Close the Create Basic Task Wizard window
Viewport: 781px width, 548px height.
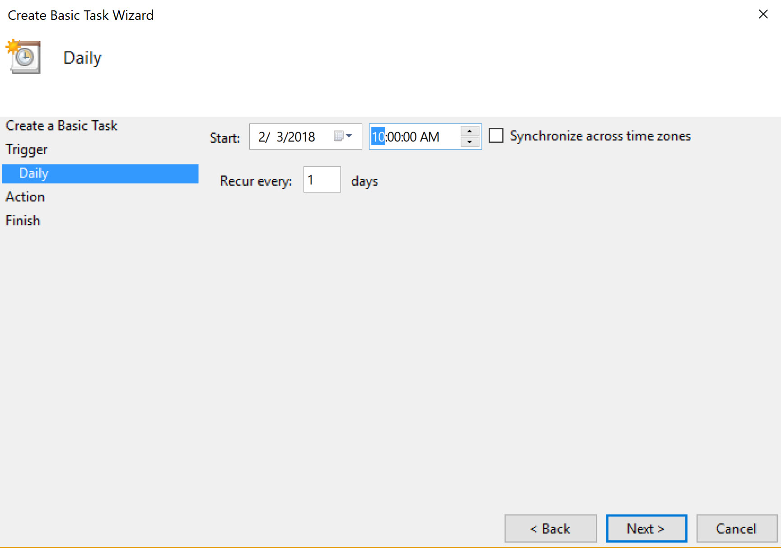(763, 14)
